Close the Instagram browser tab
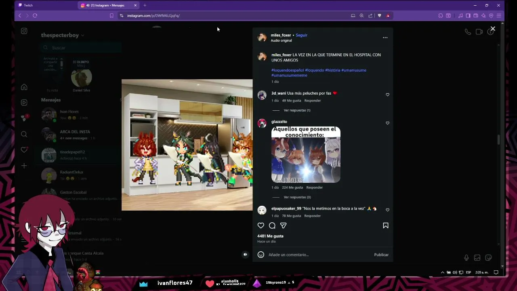Screen dimensions: 517x291 pos(135,5)
